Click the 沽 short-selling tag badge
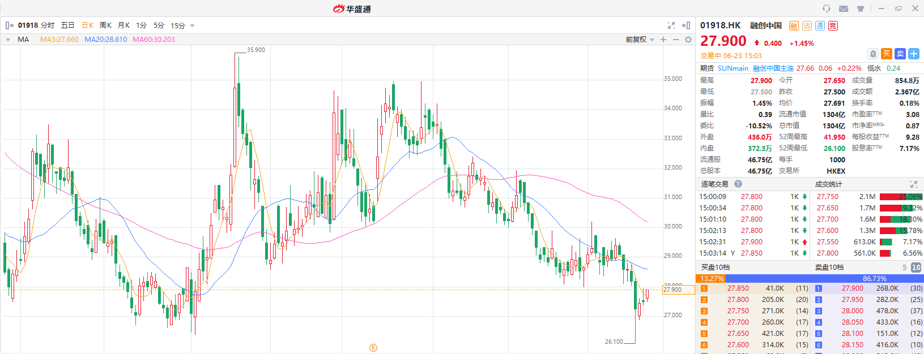This screenshot has height=354, width=924. tap(807, 25)
